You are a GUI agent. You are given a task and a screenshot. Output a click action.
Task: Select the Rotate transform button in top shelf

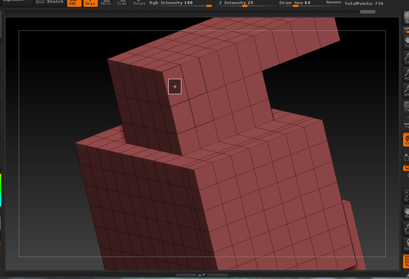click(x=139, y=3)
